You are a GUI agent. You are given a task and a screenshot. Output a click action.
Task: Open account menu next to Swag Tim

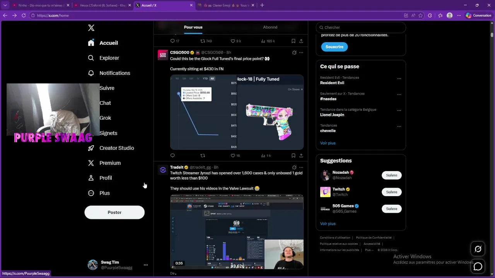146,265
